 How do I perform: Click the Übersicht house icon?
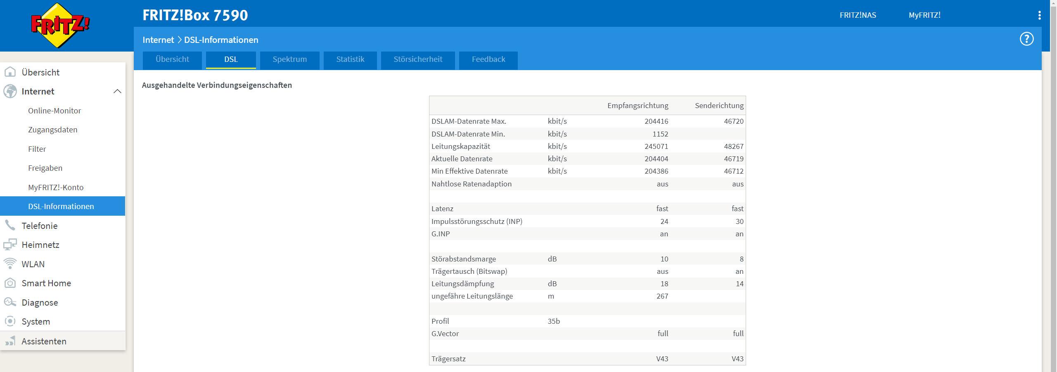10,72
